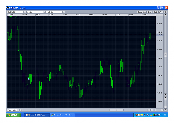Viewport: 174px width, 123px height.
Task: Click the network volume tray icon
Action: (145, 115)
